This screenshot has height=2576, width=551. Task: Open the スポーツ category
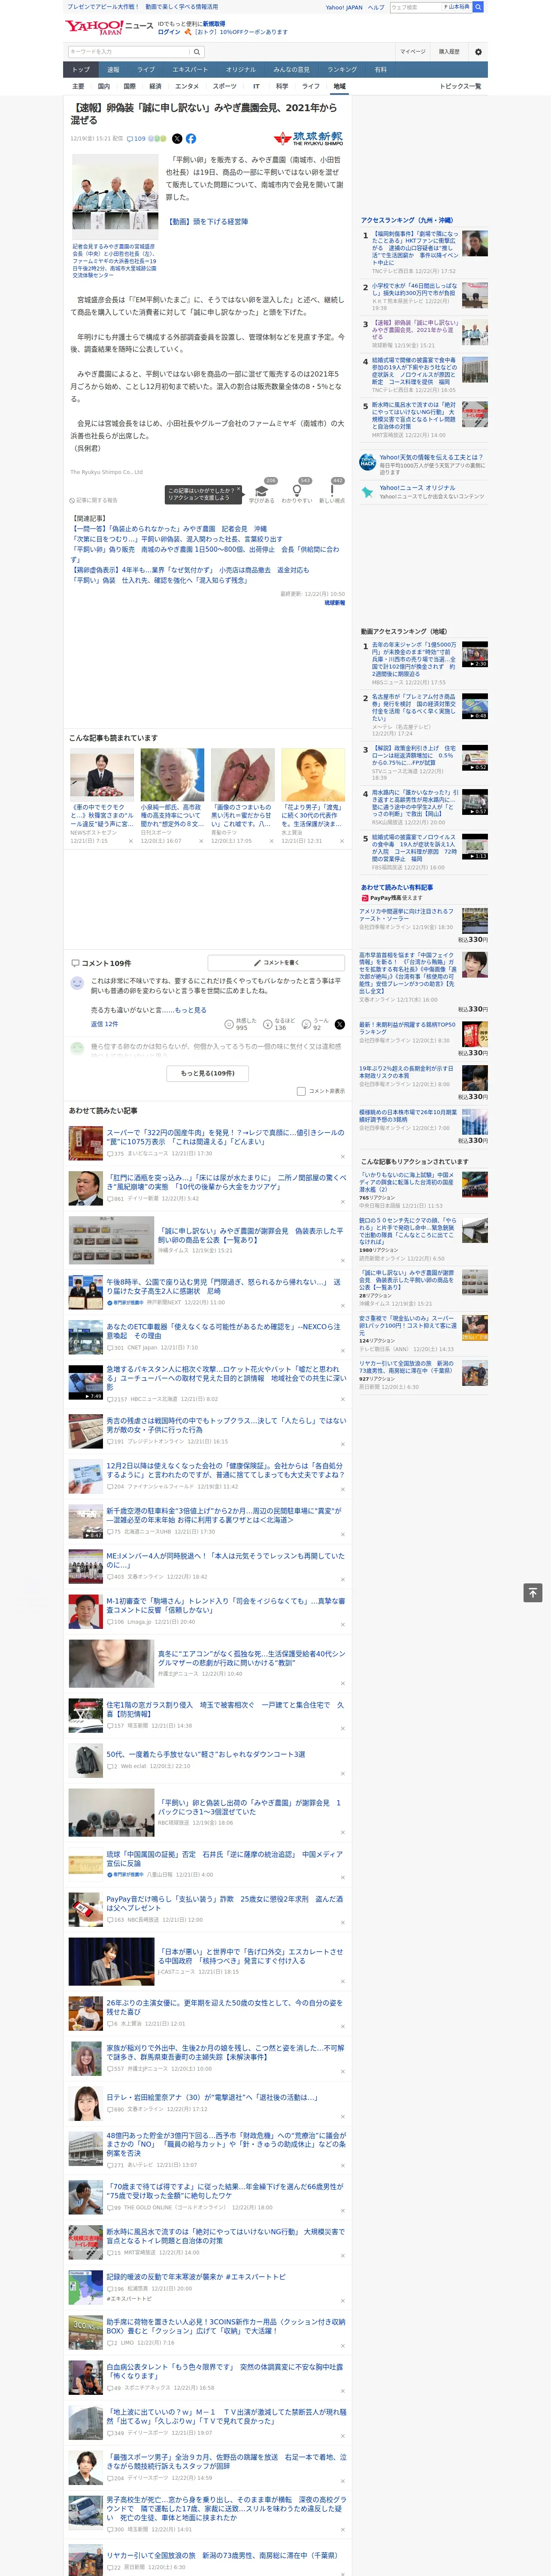click(x=225, y=86)
